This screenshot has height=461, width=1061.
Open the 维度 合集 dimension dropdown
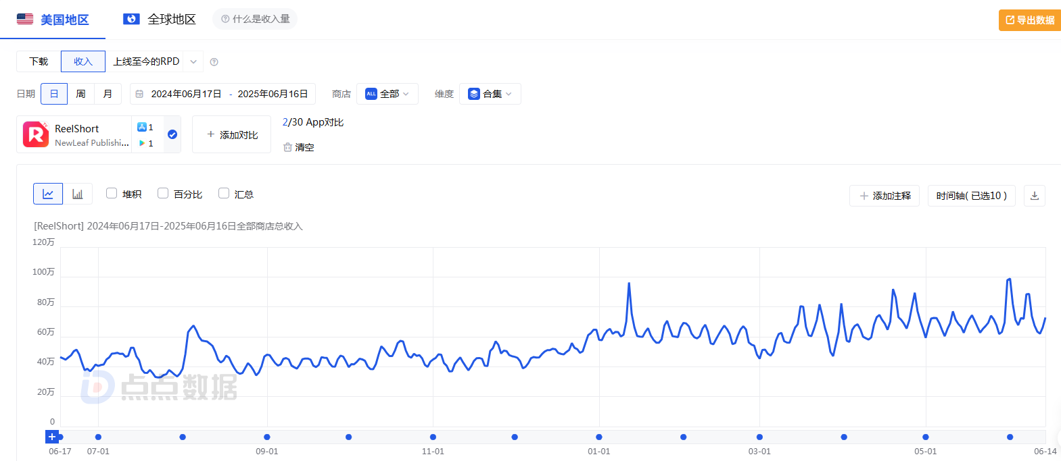490,94
